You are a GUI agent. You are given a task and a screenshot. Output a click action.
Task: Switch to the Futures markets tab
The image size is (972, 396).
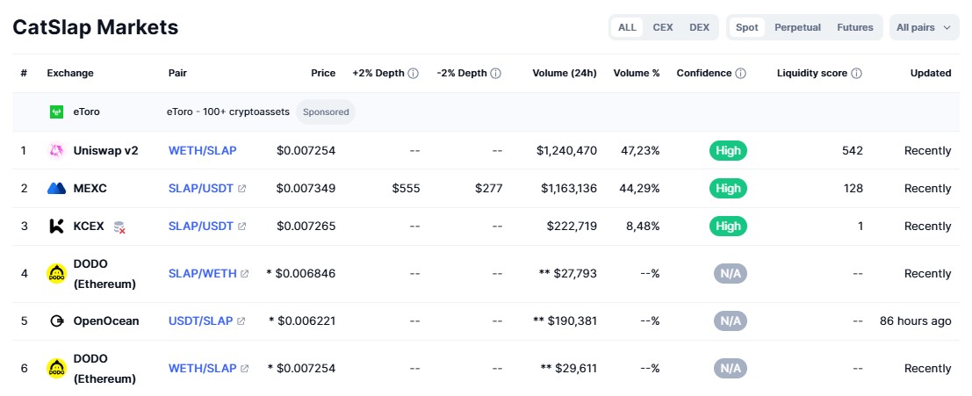(855, 27)
